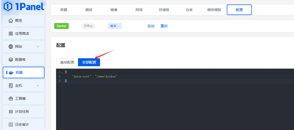Click the globe icon for 网站
Image resolution: width=294 pixels, height=130 pixels.
pos(11,46)
